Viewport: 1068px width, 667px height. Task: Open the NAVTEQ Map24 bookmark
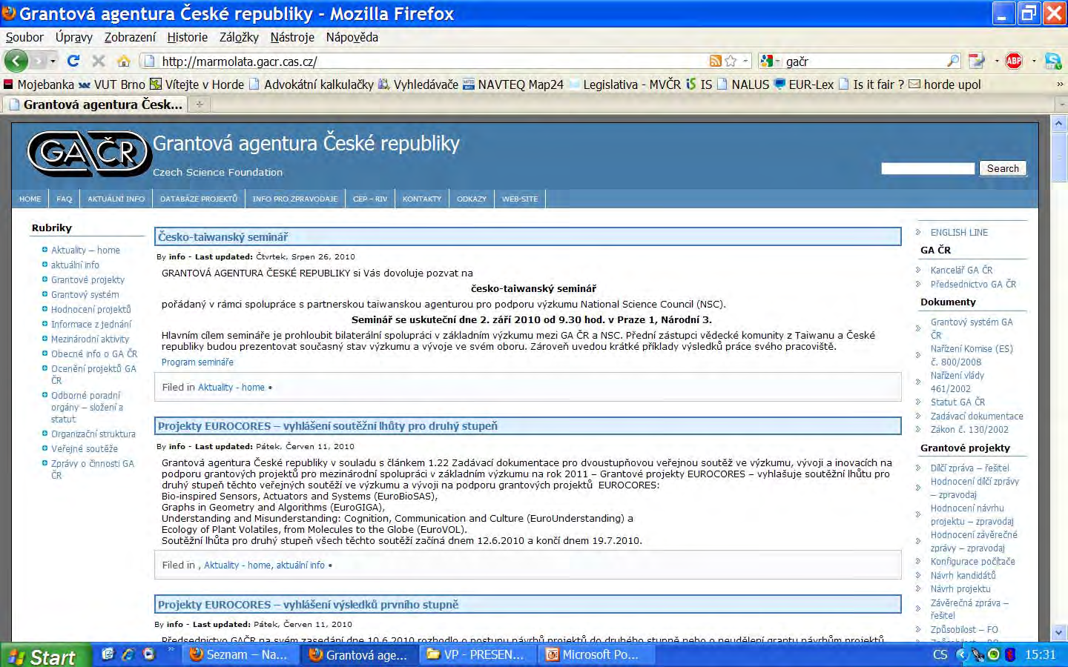tap(513, 84)
